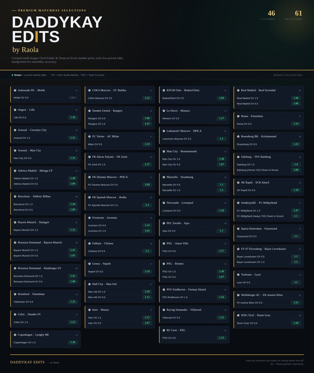The width and height of the screenshot is (314, 373).
Task: Click the ball icon beside Salzburg v TSV Hartberg
Action: (238, 157)
